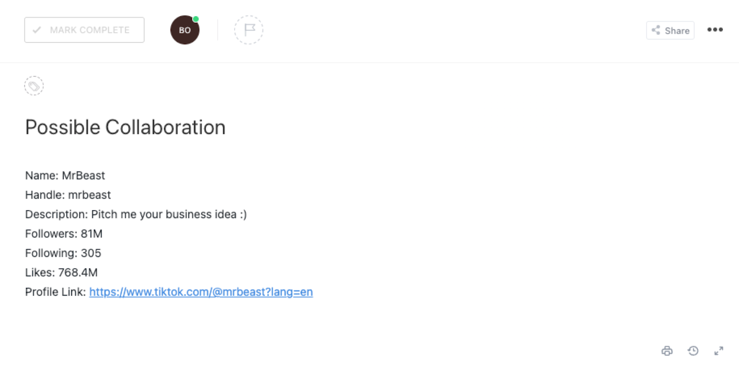Viewport: 739px width, 371px height.
Task: Click the green online status dot
Action: (196, 19)
